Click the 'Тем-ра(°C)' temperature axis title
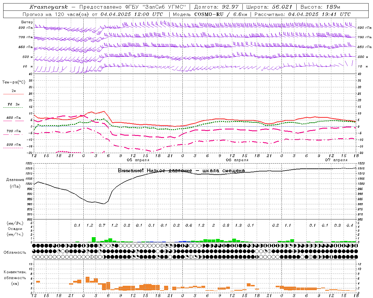This screenshot has height=298, width=373. (x=14, y=82)
